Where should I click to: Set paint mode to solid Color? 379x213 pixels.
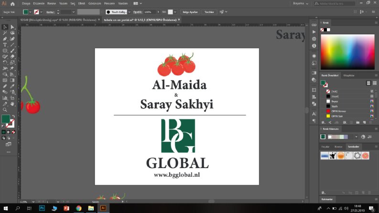point(4,132)
